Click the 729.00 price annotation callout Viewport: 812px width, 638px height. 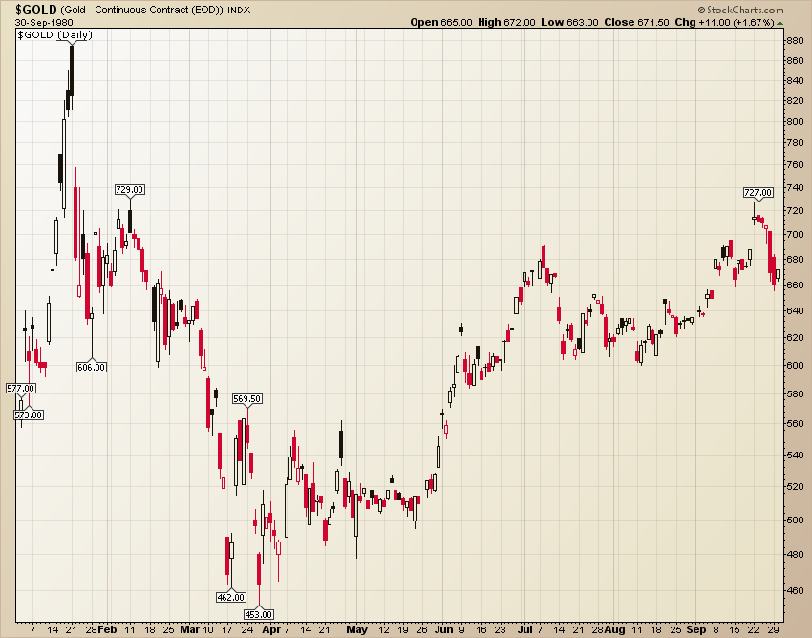pos(130,189)
